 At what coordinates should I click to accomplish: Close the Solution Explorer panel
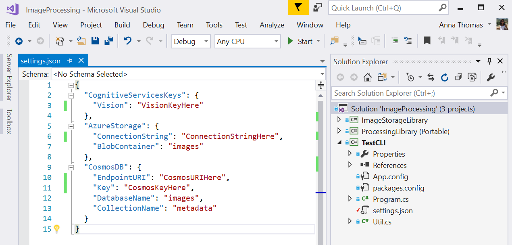point(500,61)
